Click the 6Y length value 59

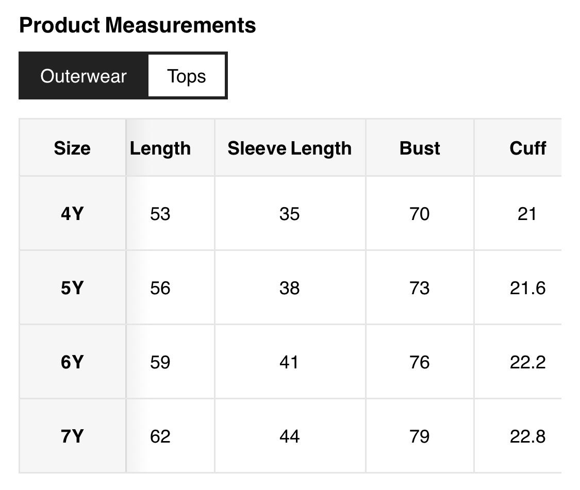point(160,362)
